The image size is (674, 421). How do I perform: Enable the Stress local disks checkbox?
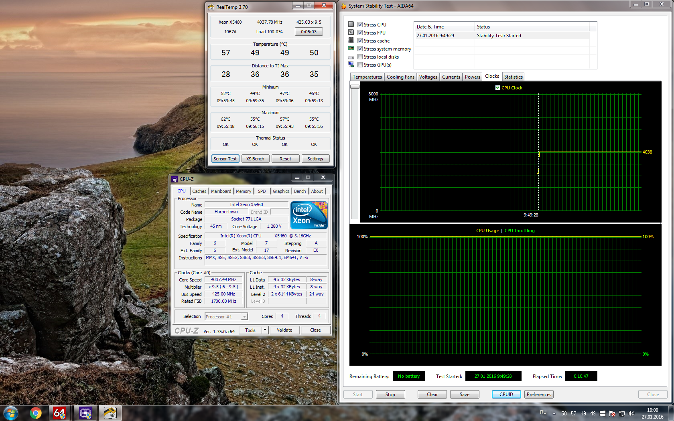(360, 57)
